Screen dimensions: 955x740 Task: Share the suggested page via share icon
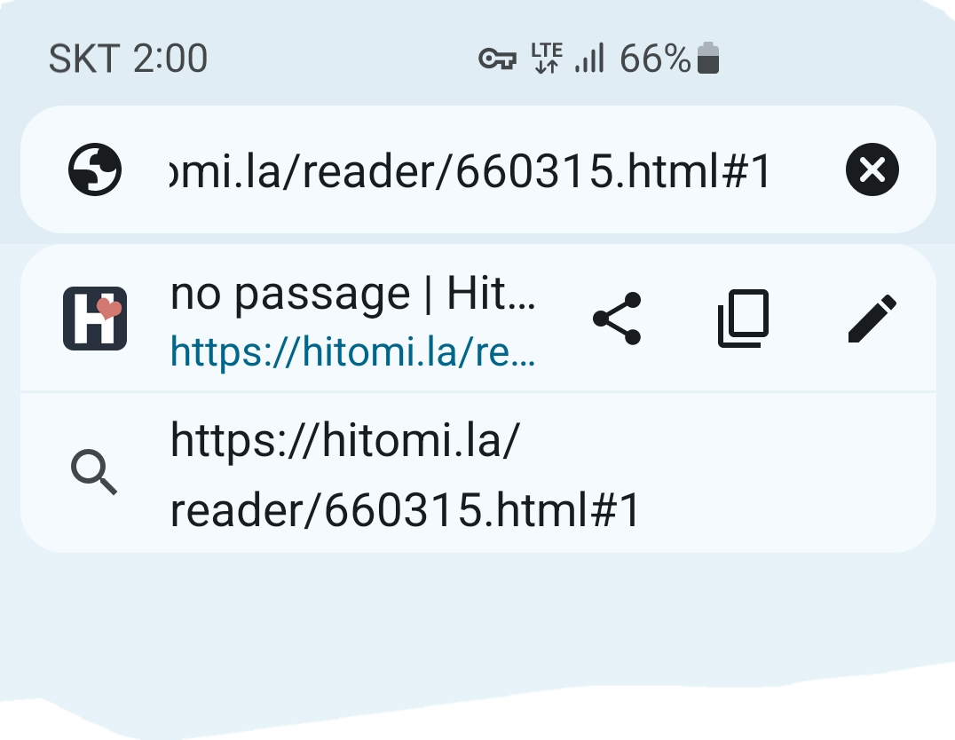coord(617,319)
